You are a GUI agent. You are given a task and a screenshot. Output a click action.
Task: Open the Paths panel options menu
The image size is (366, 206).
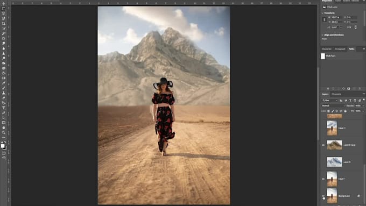[364, 49]
